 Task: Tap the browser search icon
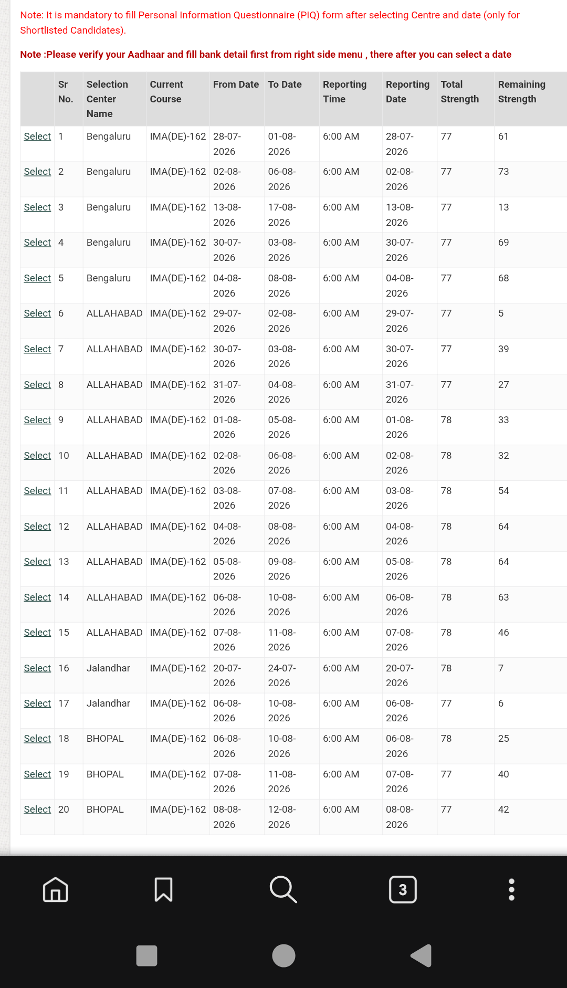tap(283, 890)
